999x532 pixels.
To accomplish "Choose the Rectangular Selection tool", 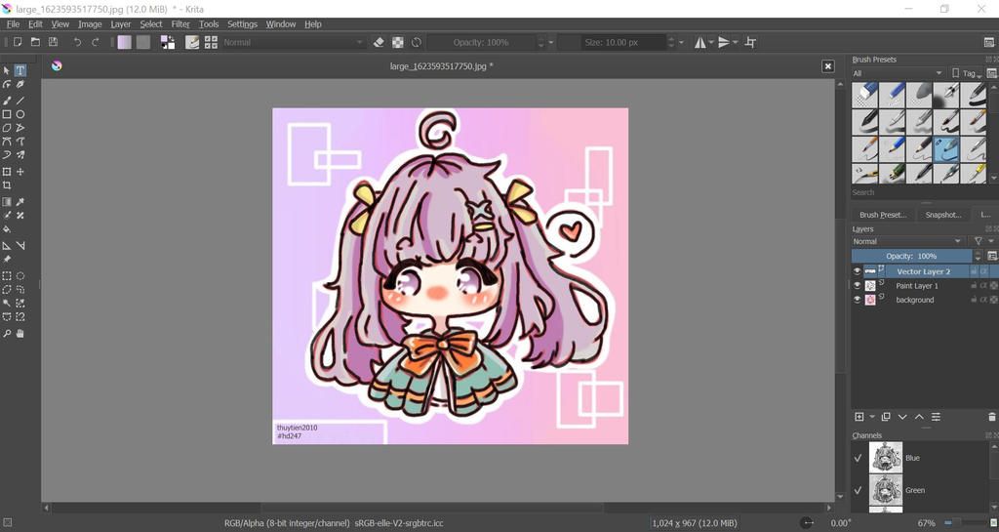I will coord(7,275).
